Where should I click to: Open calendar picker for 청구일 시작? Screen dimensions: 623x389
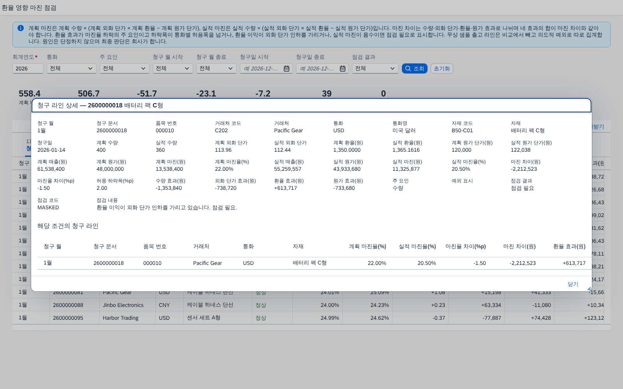pos(287,68)
